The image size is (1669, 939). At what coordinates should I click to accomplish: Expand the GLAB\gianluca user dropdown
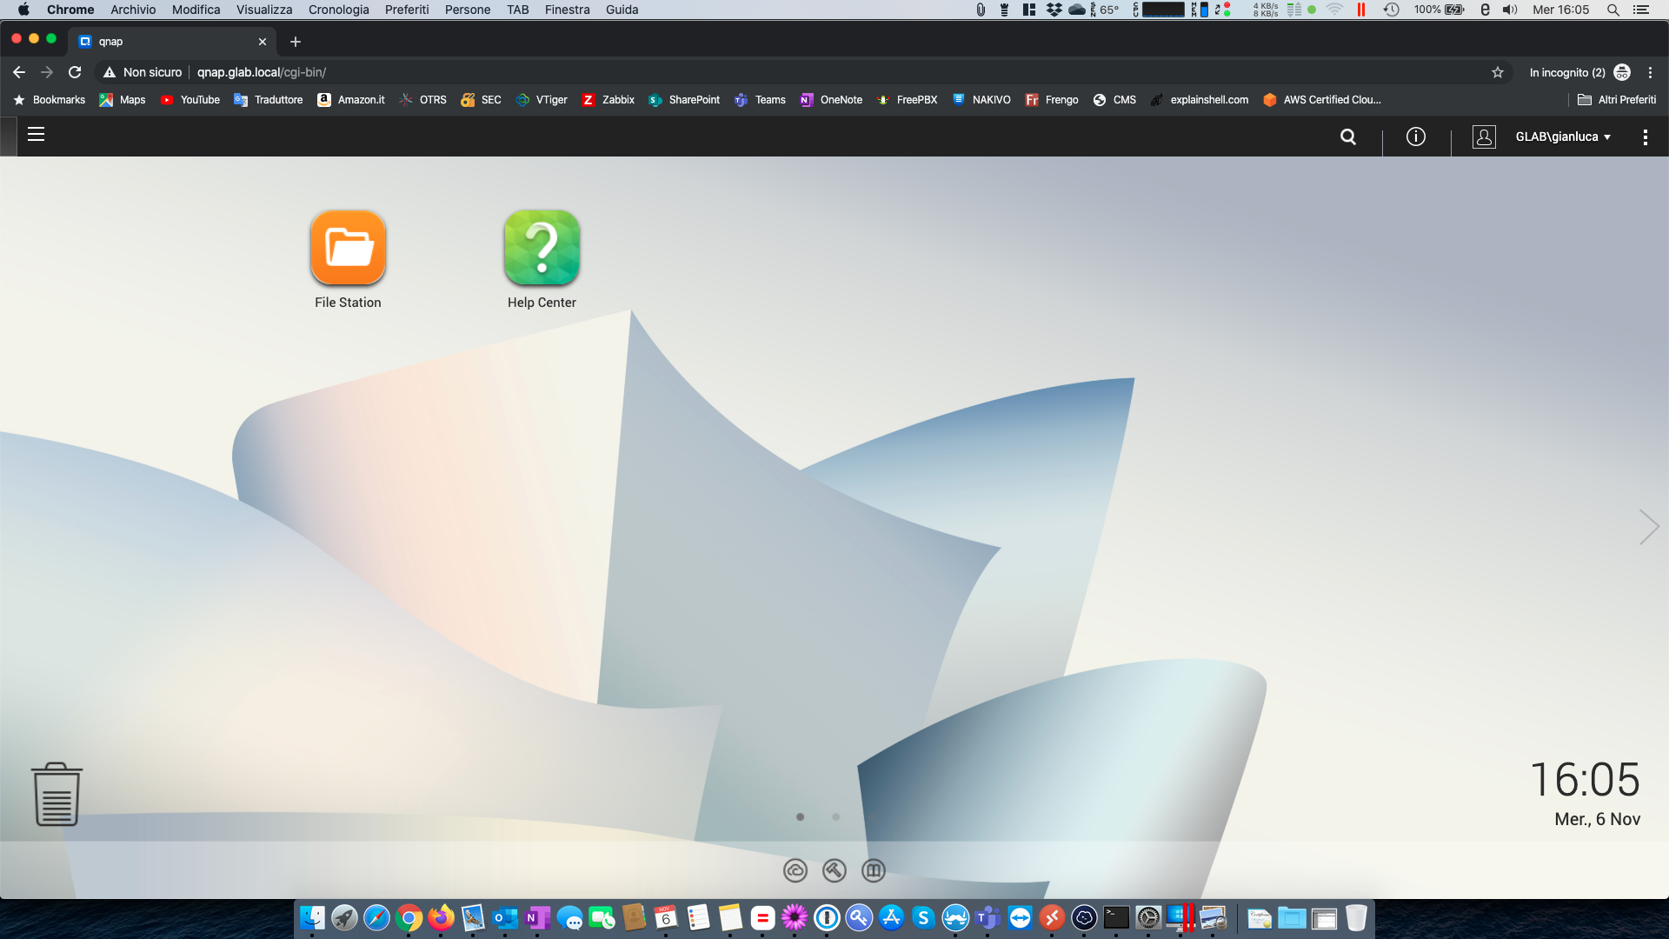point(1563,137)
